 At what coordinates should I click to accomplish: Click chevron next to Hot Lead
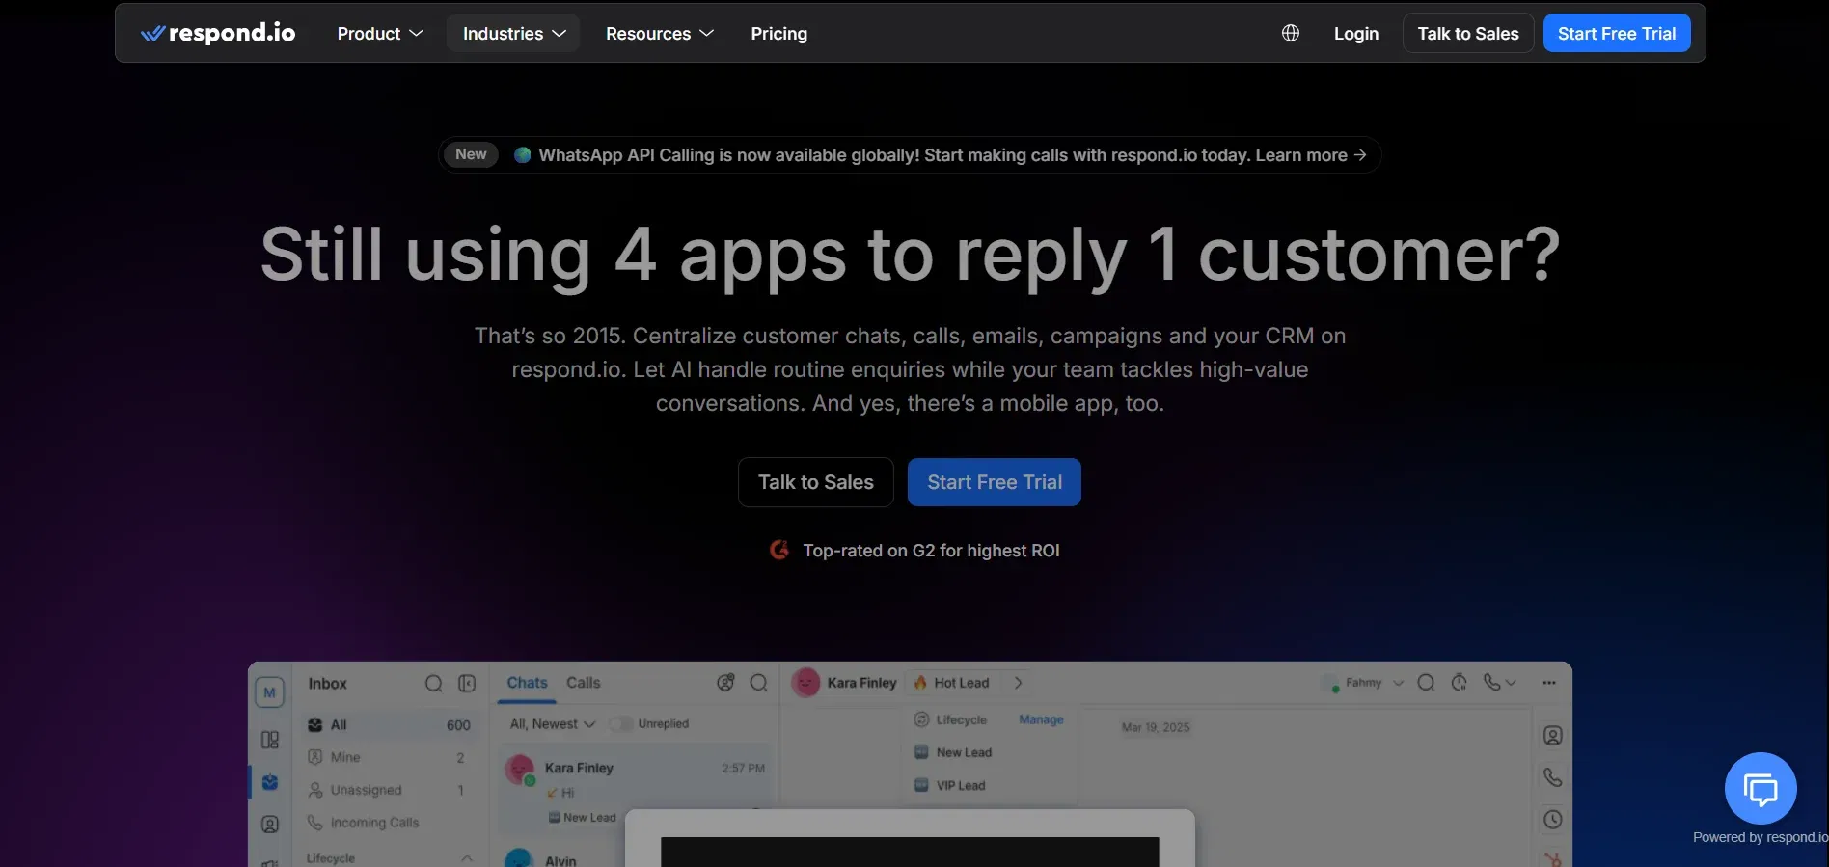coord(1018,683)
